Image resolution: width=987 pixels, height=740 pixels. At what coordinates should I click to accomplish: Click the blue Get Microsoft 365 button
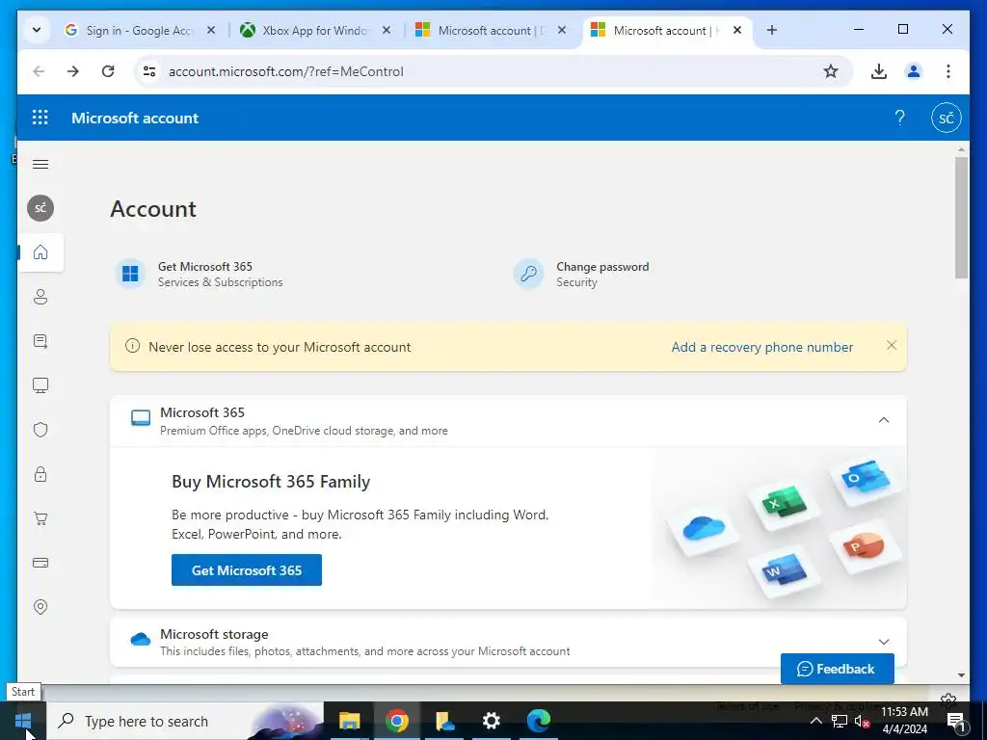(247, 570)
